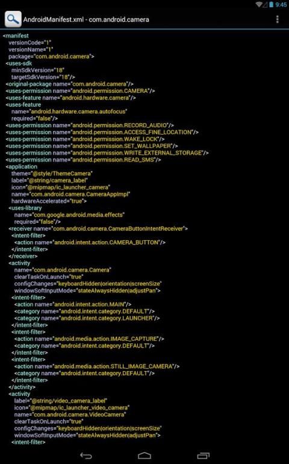Tap the 9:45 clock in status bar
The height and width of the screenshot is (464, 289).
click(x=281, y=4)
